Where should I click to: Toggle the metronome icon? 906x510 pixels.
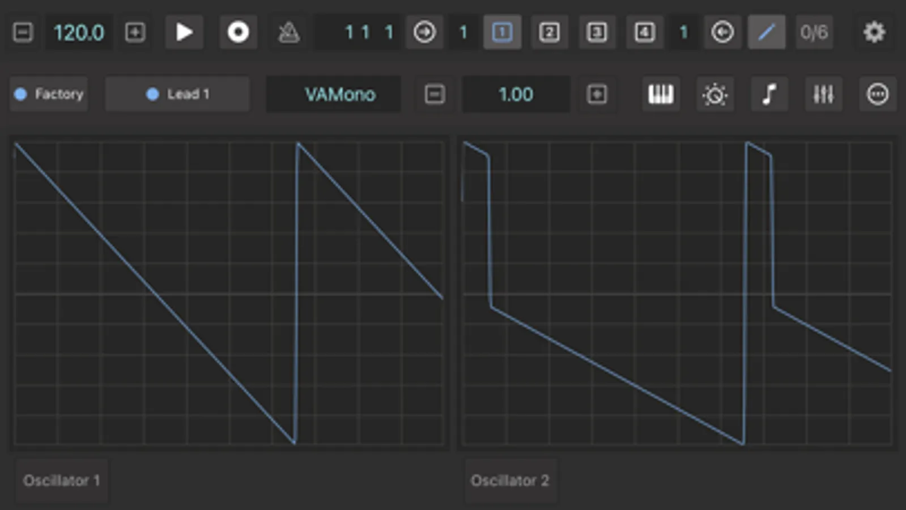tap(288, 32)
